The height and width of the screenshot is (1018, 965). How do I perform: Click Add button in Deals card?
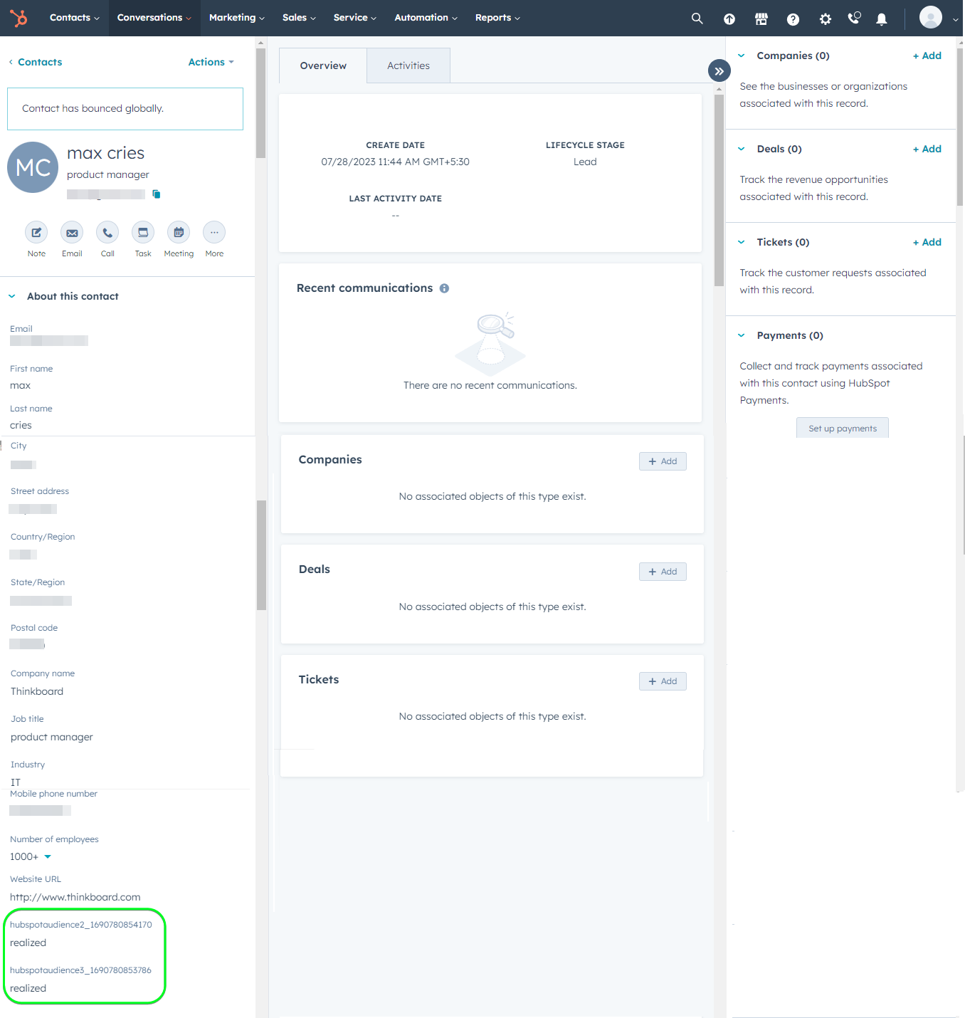tap(663, 572)
